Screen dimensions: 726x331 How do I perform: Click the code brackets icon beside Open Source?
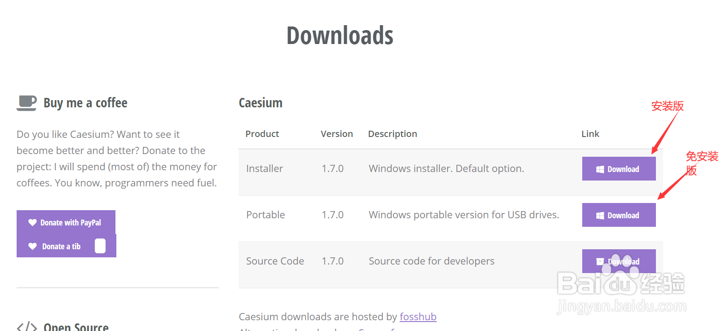tap(27, 327)
